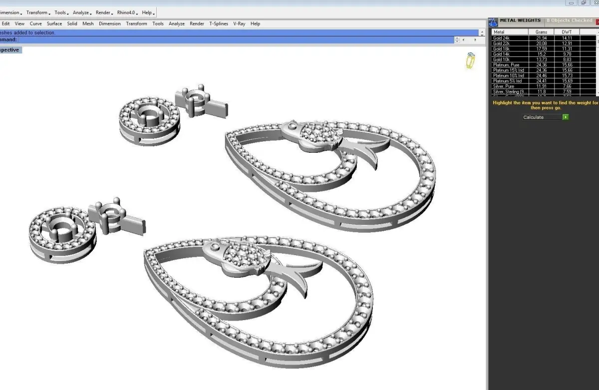Click the 17,59 grams value
Image resolution: width=599 pixels, height=390 pixels.
[542, 49]
